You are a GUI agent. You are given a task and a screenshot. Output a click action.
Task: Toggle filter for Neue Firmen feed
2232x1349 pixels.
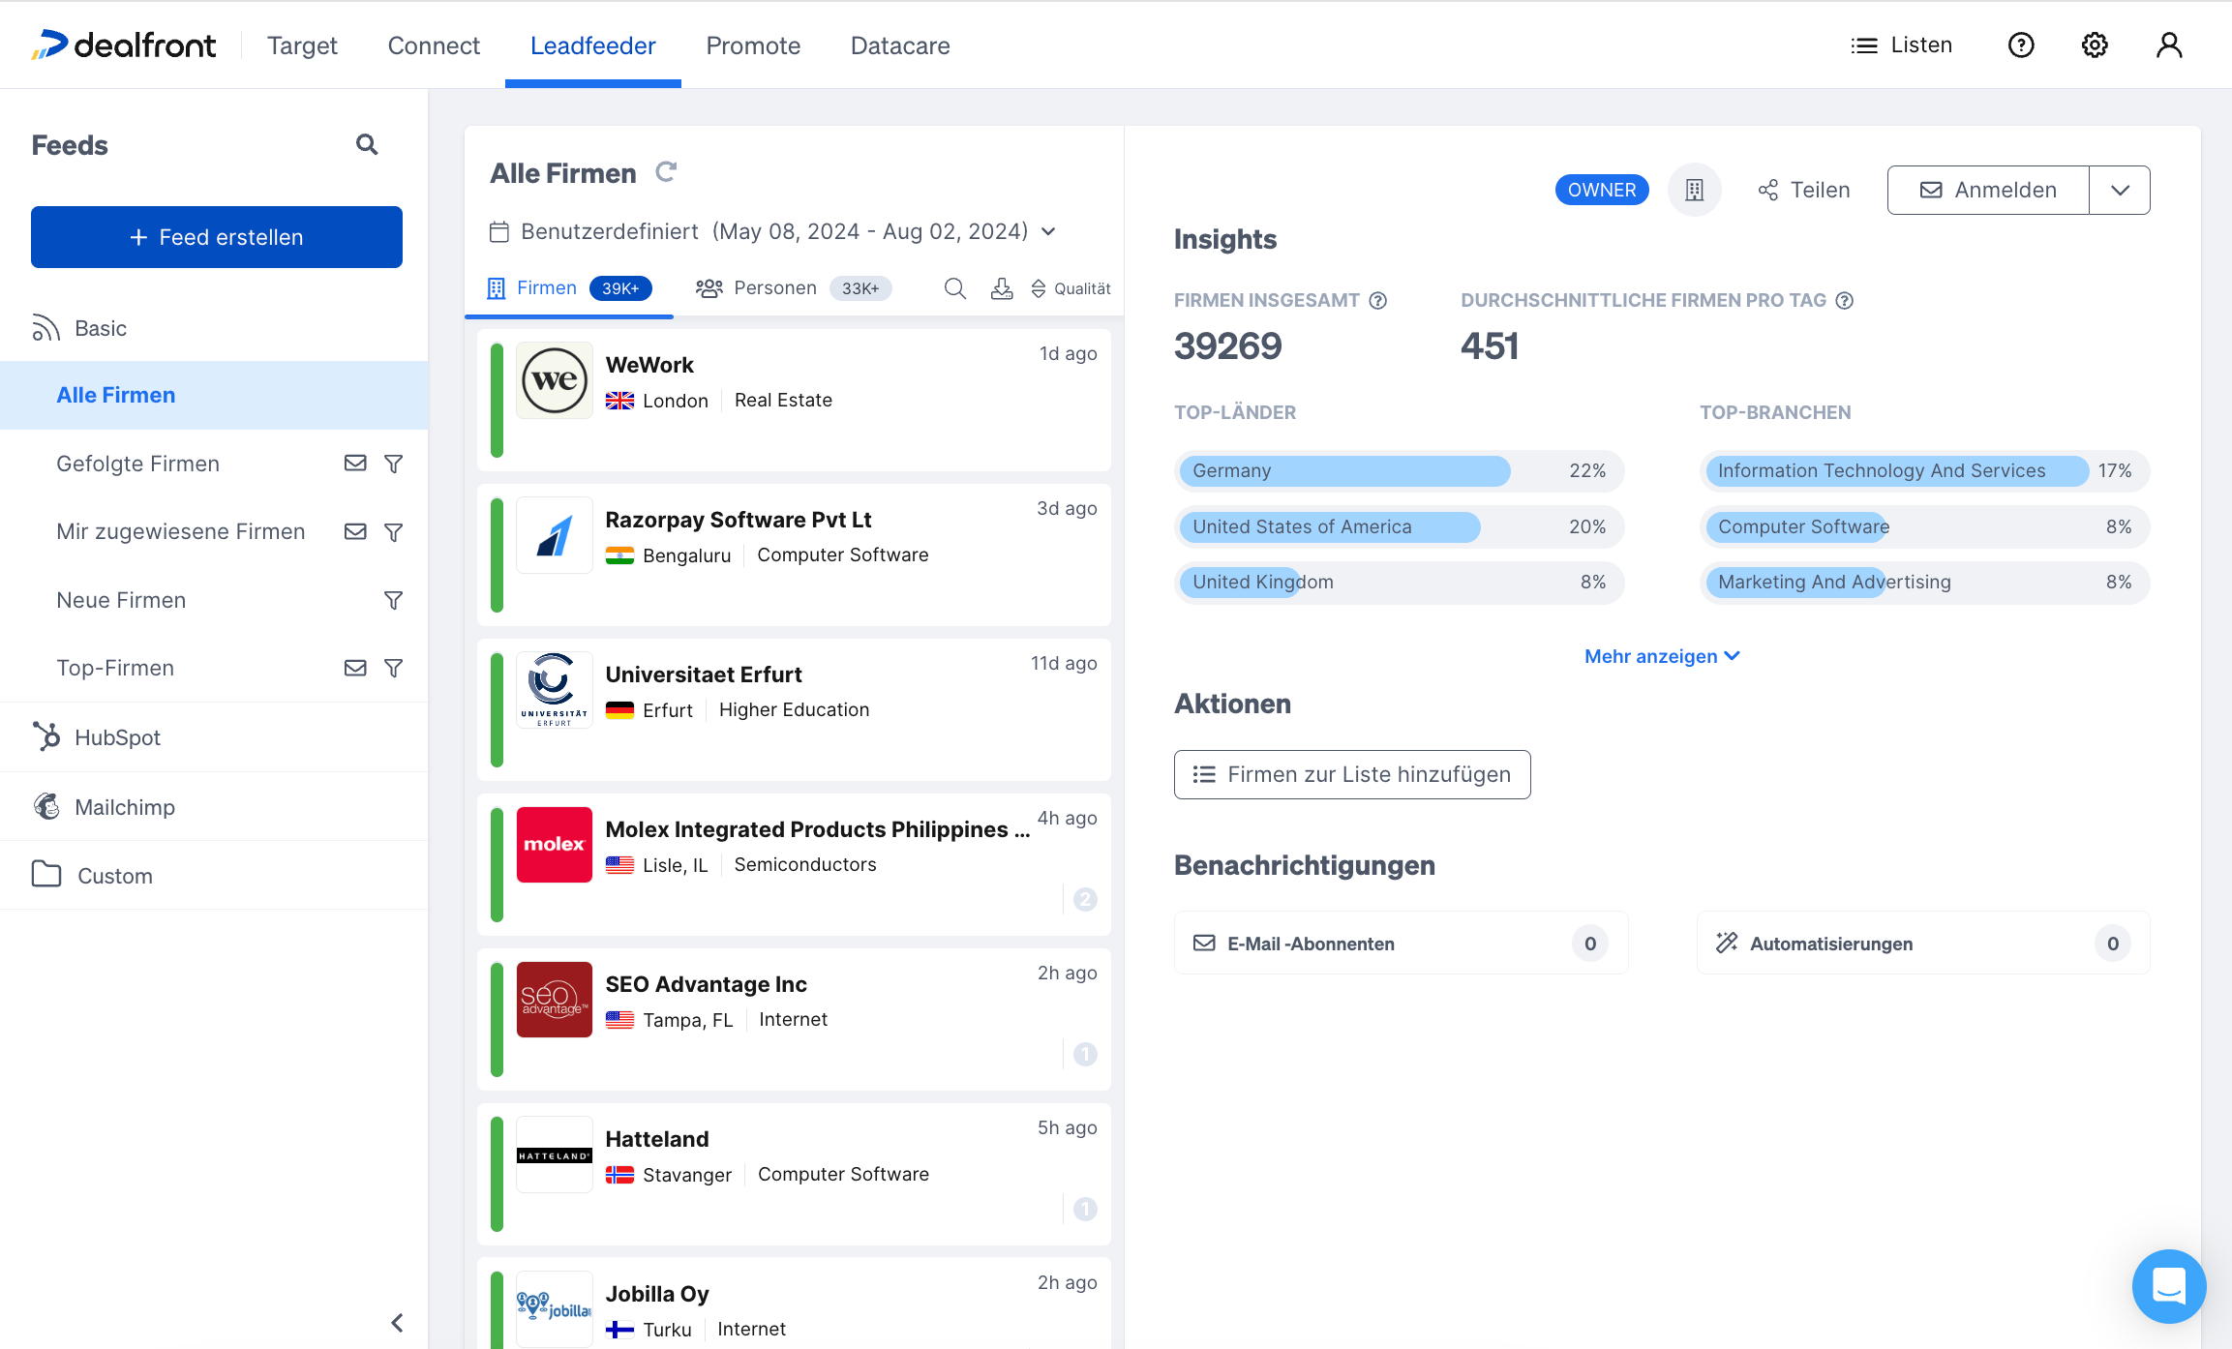(x=393, y=601)
